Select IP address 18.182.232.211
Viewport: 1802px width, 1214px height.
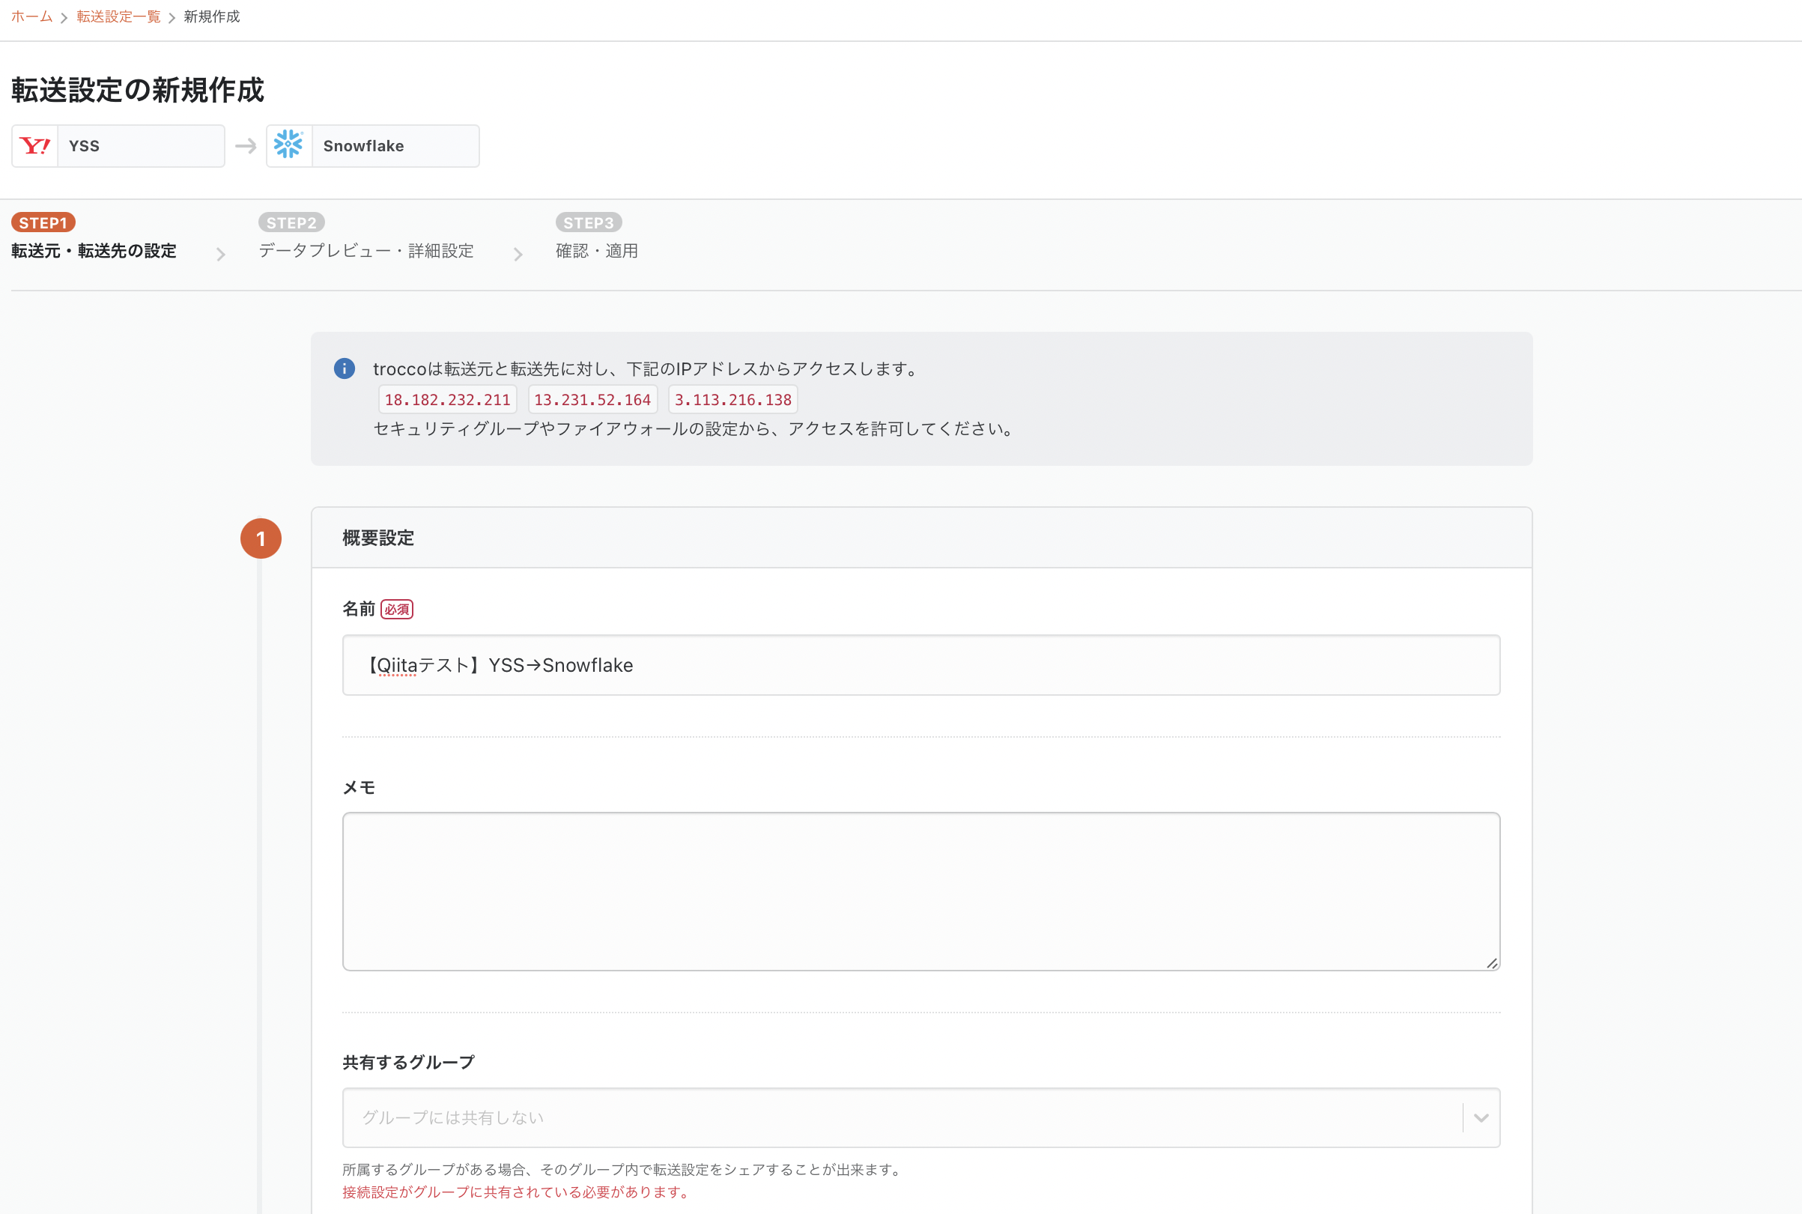click(x=447, y=400)
